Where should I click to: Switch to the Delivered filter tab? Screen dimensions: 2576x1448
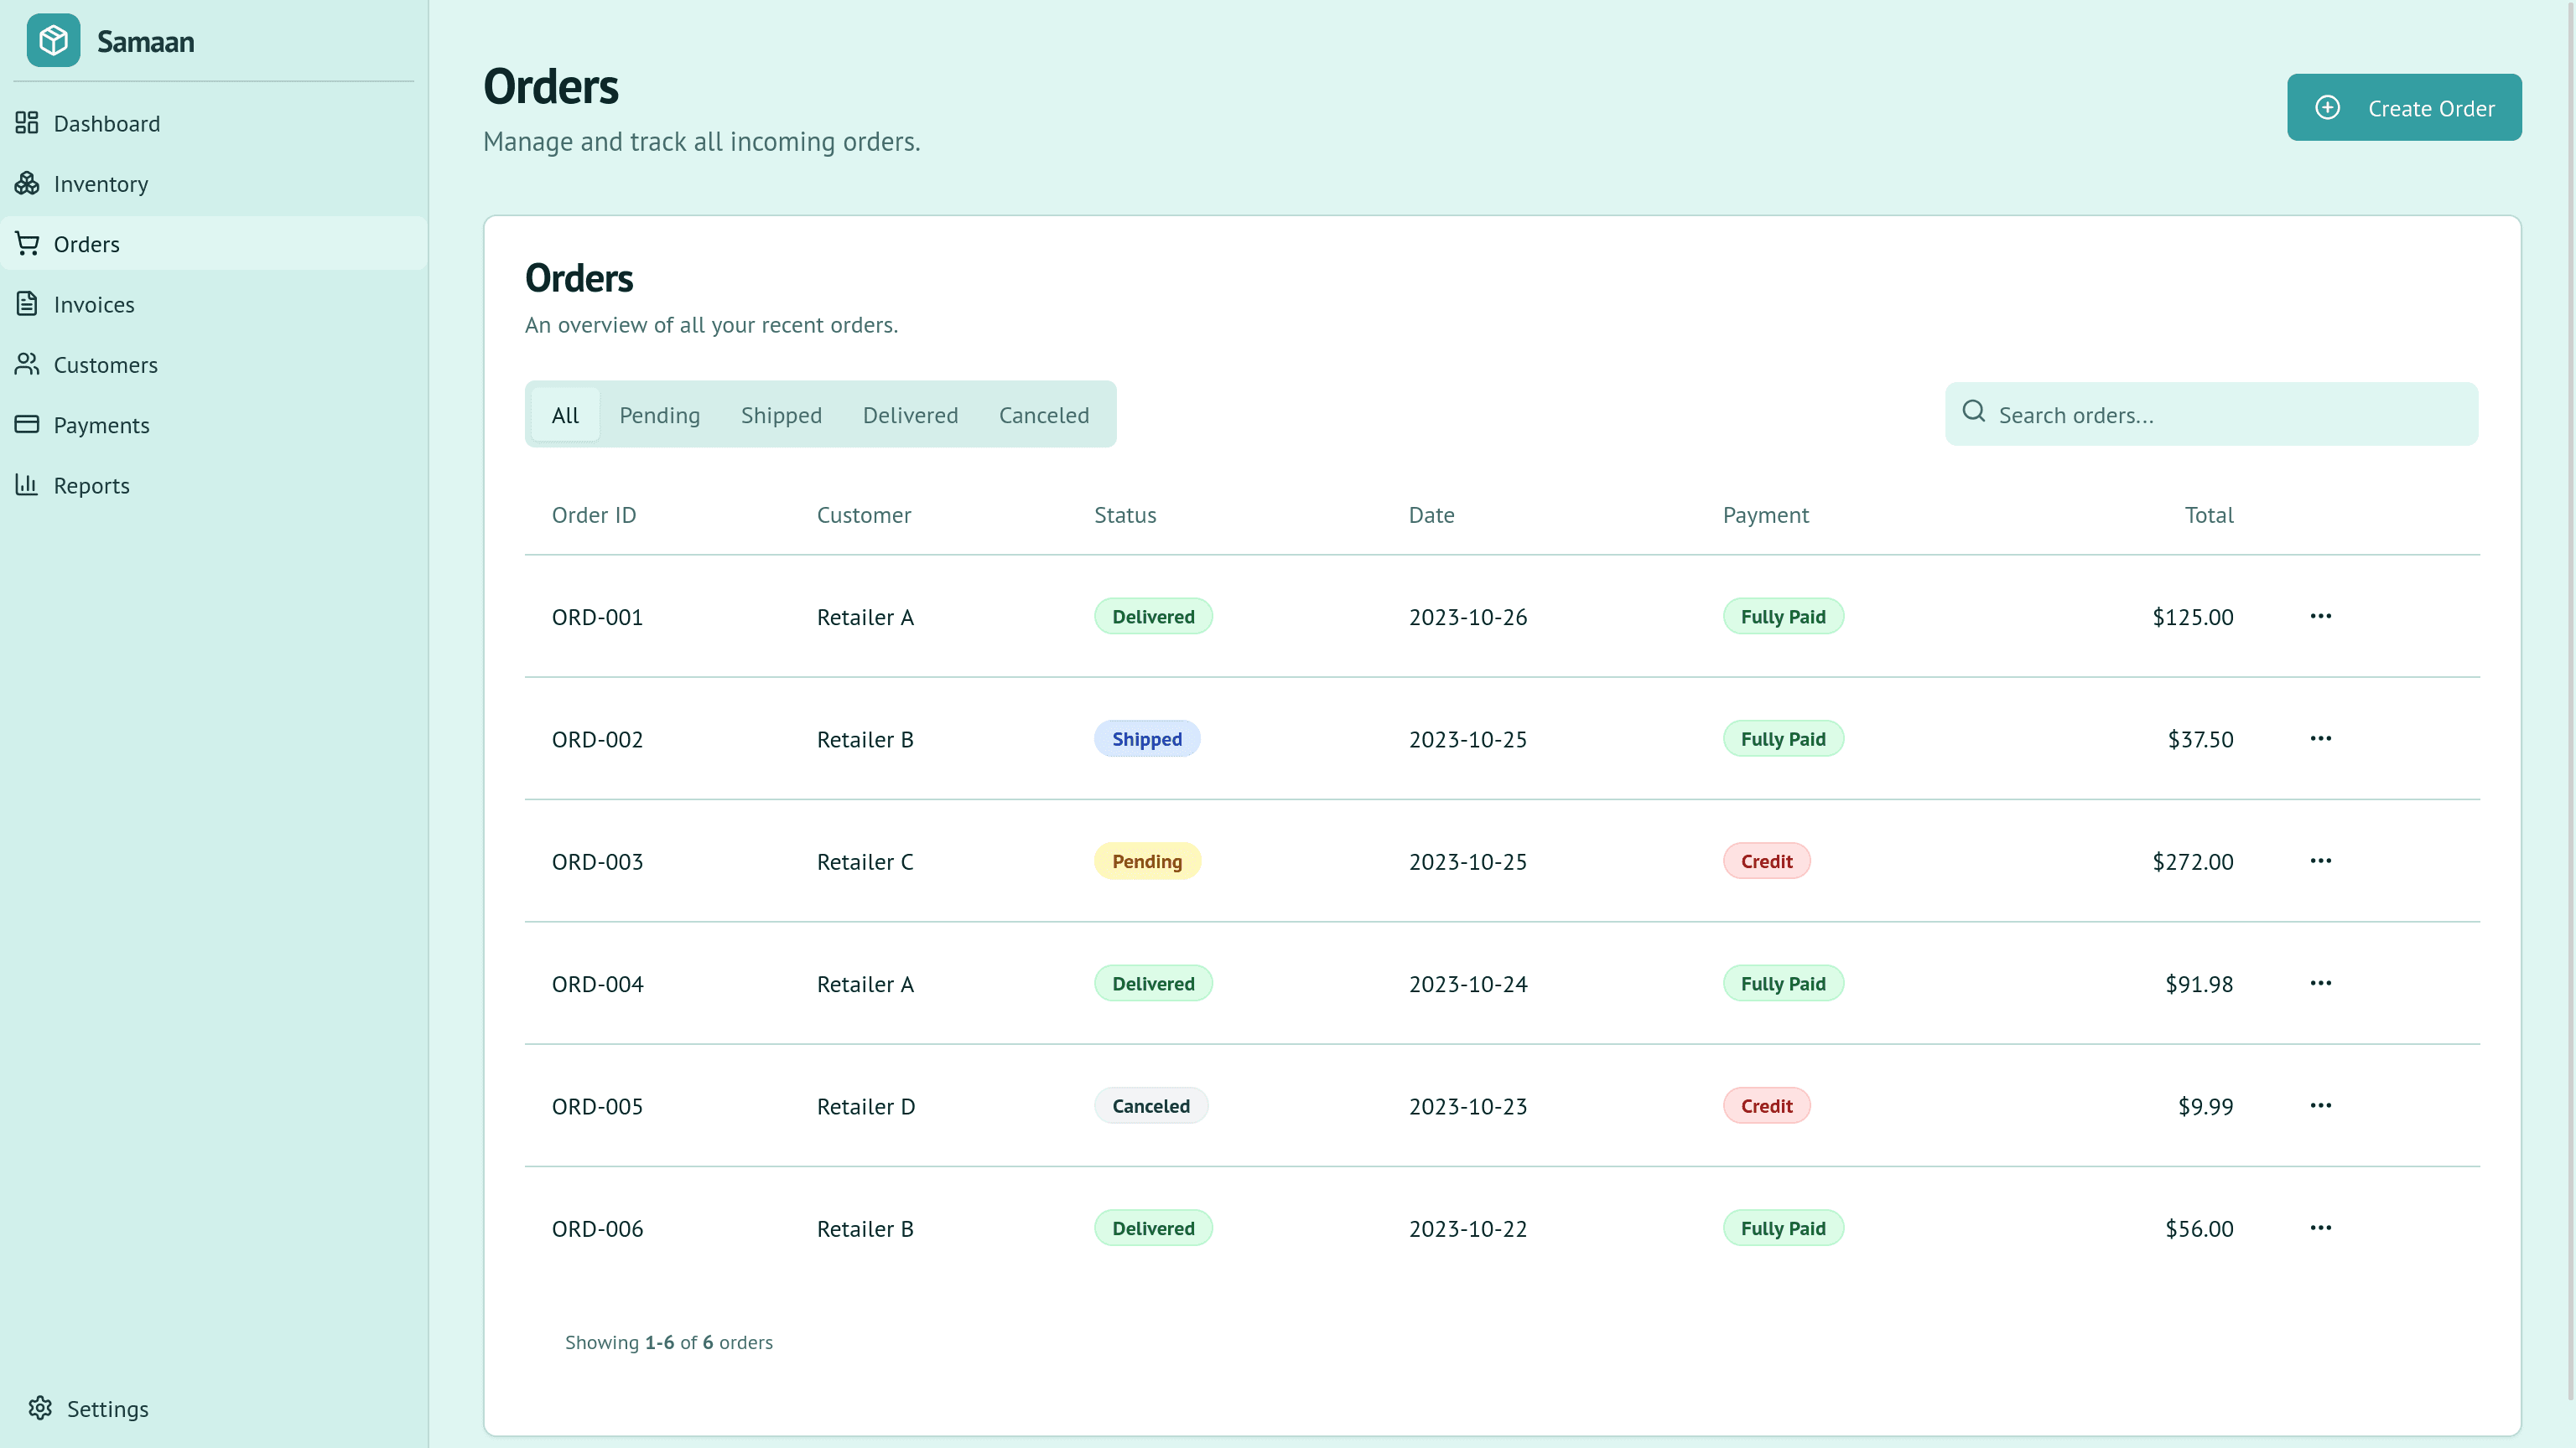tap(910, 414)
